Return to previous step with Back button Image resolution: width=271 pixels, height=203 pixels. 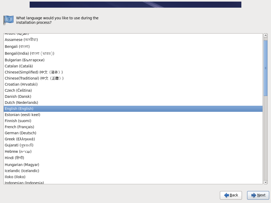point(231,195)
